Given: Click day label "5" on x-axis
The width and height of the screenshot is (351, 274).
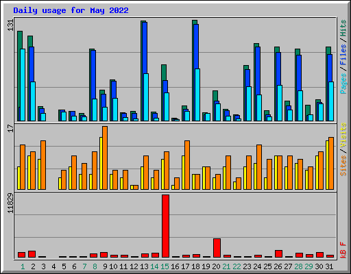Looking at the screenshot, I should [64, 266].
